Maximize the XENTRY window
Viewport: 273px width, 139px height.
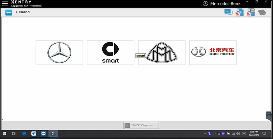(x=257, y=1)
